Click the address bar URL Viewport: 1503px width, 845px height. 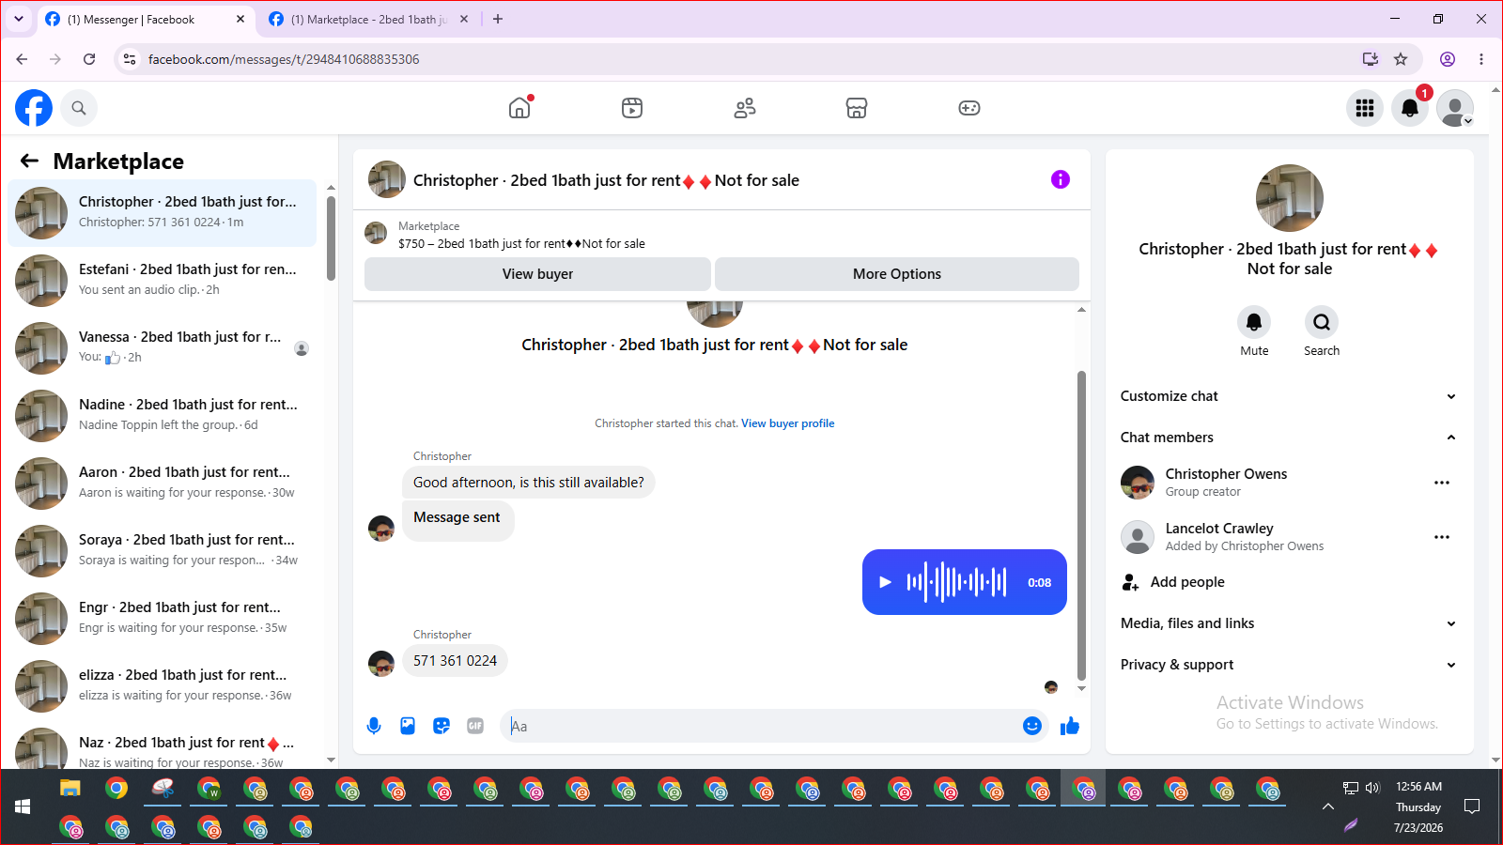pyautogui.click(x=284, y=59)
